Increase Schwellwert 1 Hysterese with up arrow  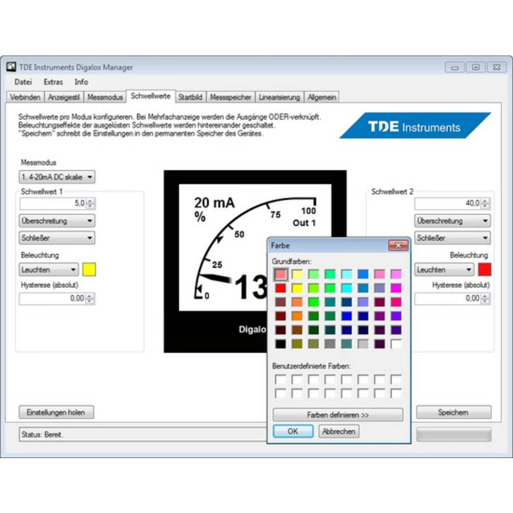(91, 296)
